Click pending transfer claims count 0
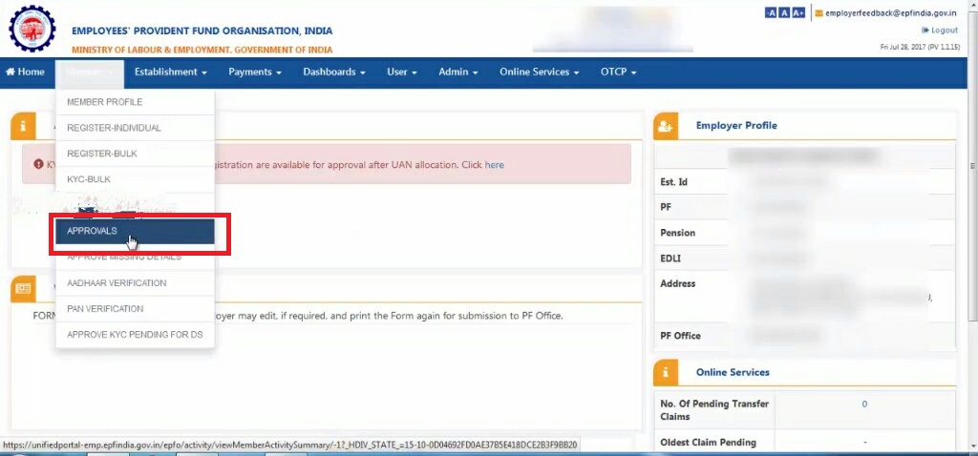978x456 pixels. point(864,404)
